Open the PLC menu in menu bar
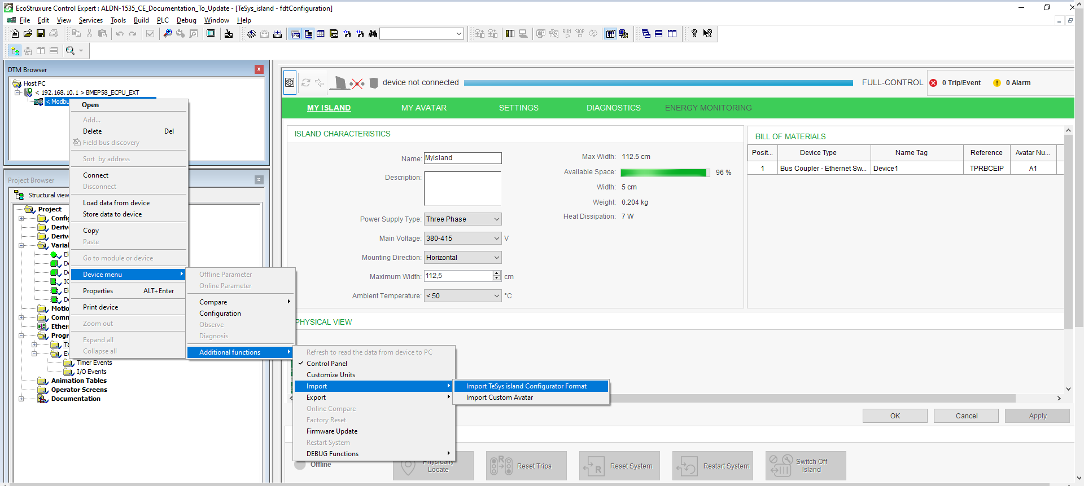1084x486 pixels. [163, 20]
